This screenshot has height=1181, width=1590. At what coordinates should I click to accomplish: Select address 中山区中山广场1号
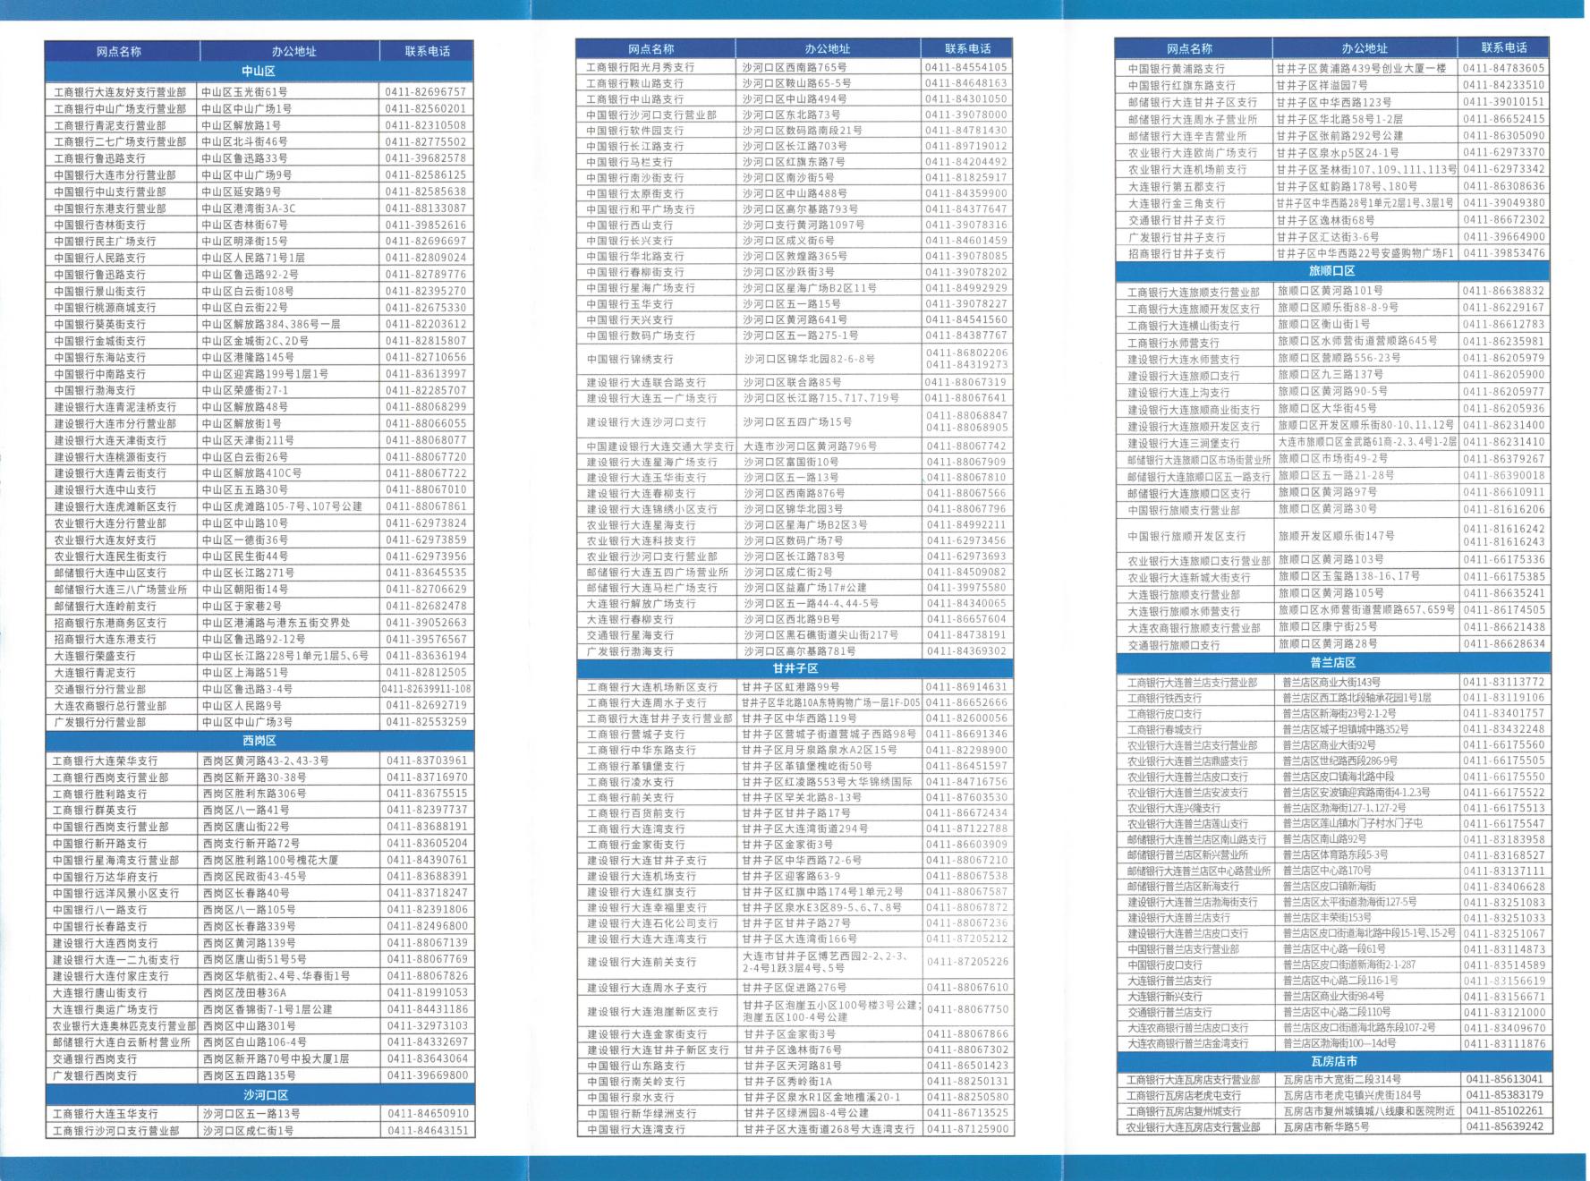[247, 108]
